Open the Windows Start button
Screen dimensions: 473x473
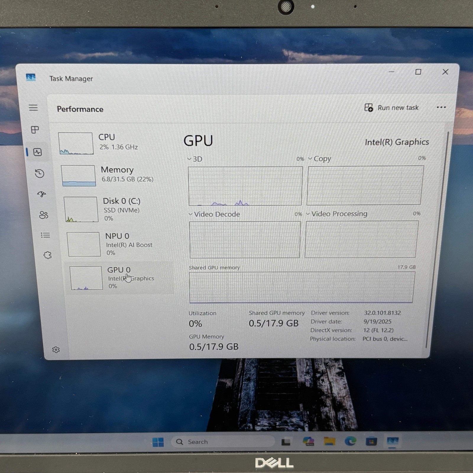pos(158,442)
